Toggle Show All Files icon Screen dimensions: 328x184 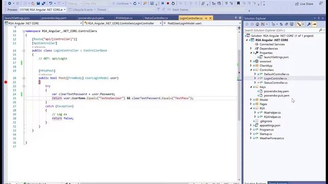292,25
